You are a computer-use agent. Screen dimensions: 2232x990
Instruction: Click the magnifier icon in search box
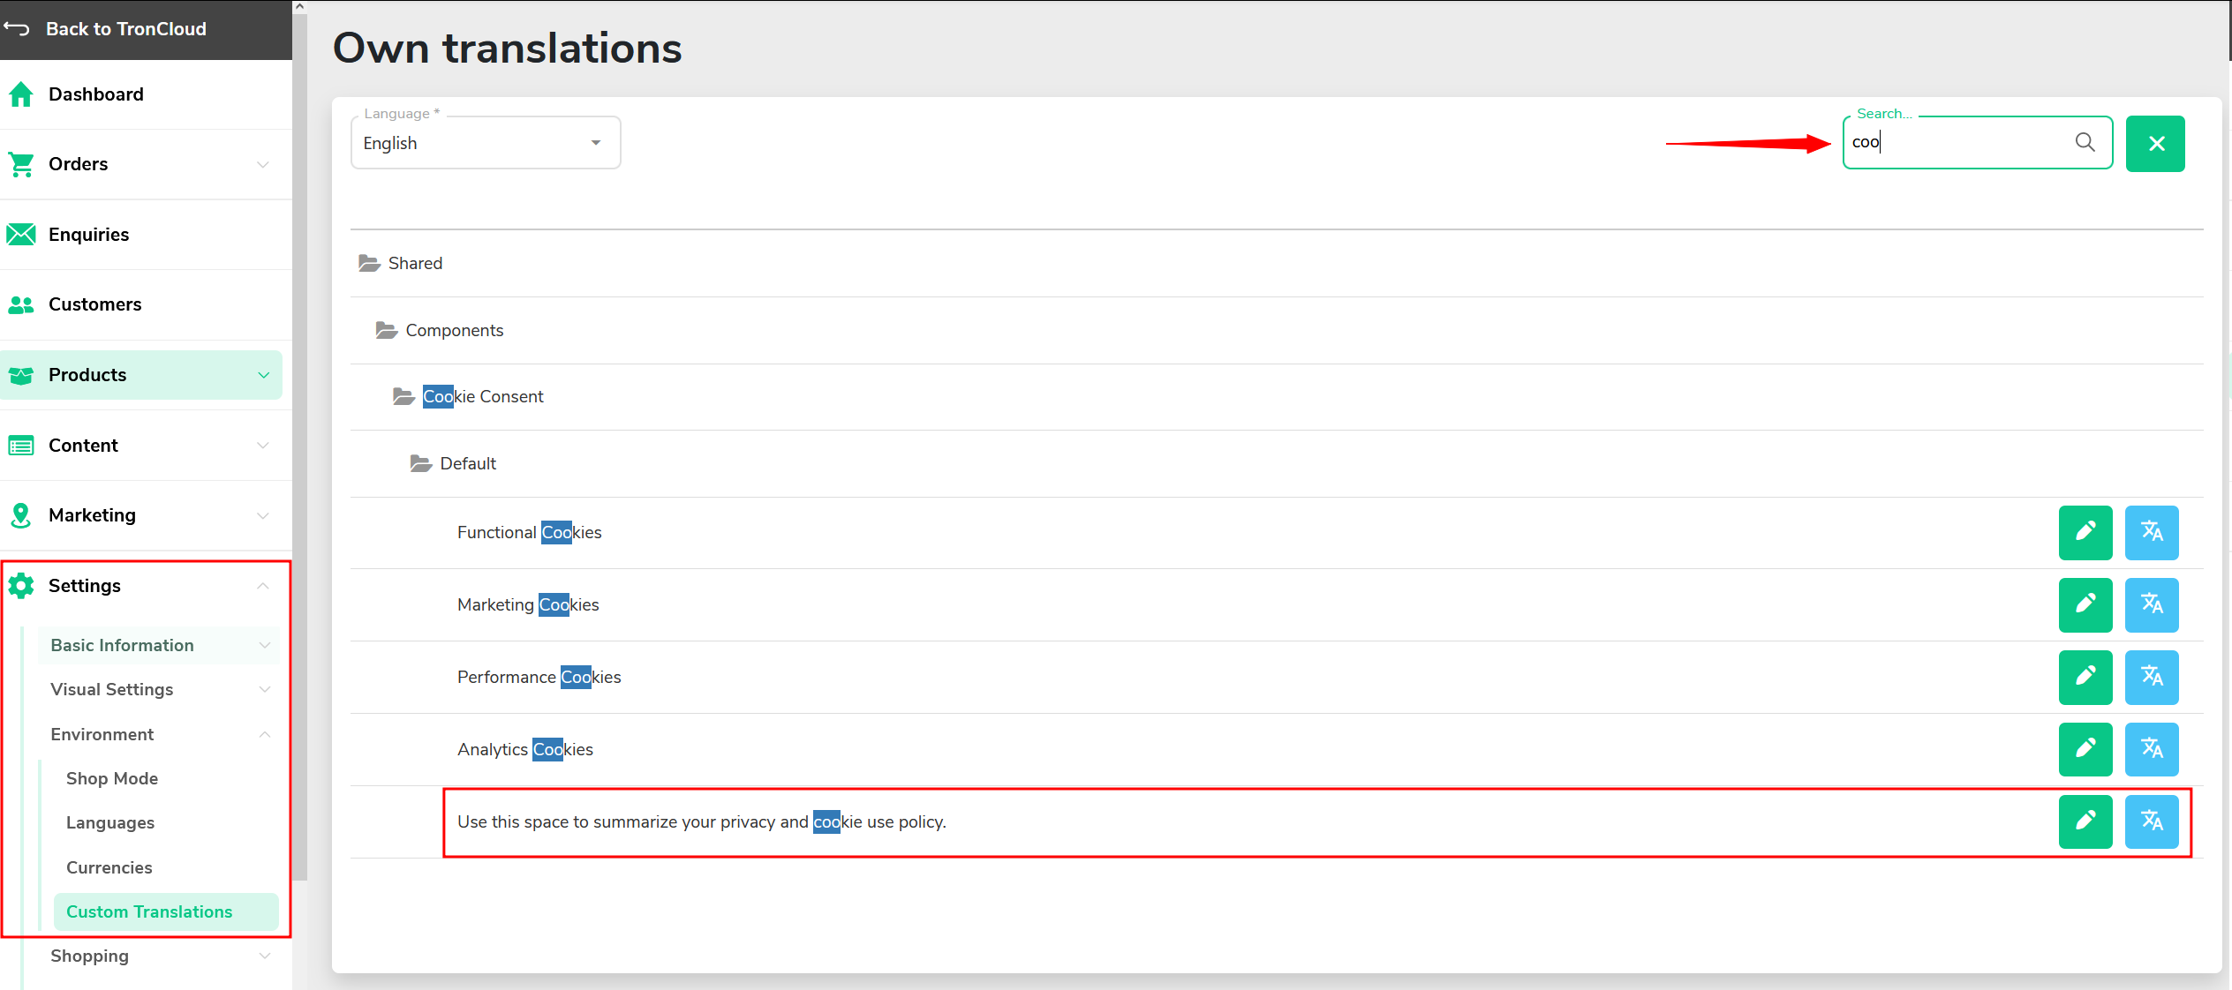[2085, 142]
